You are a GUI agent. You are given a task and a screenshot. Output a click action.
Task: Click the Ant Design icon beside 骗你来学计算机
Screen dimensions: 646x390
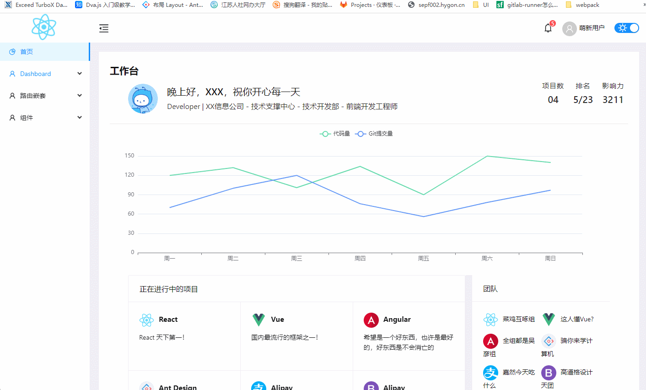click(549, 341)
